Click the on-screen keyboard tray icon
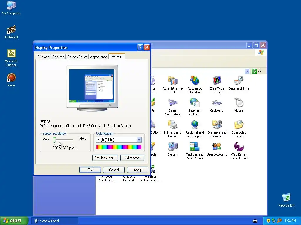Screen dimensions: 301x225 [x=255, y=221]
